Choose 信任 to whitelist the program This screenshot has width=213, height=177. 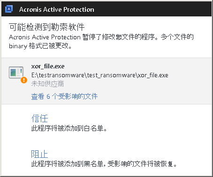(x=39, y=118)
